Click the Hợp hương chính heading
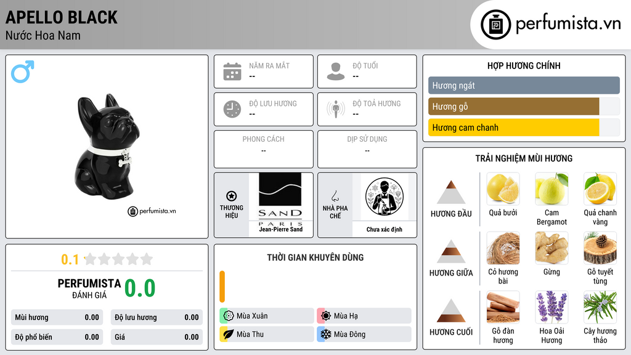 (524, 65)
